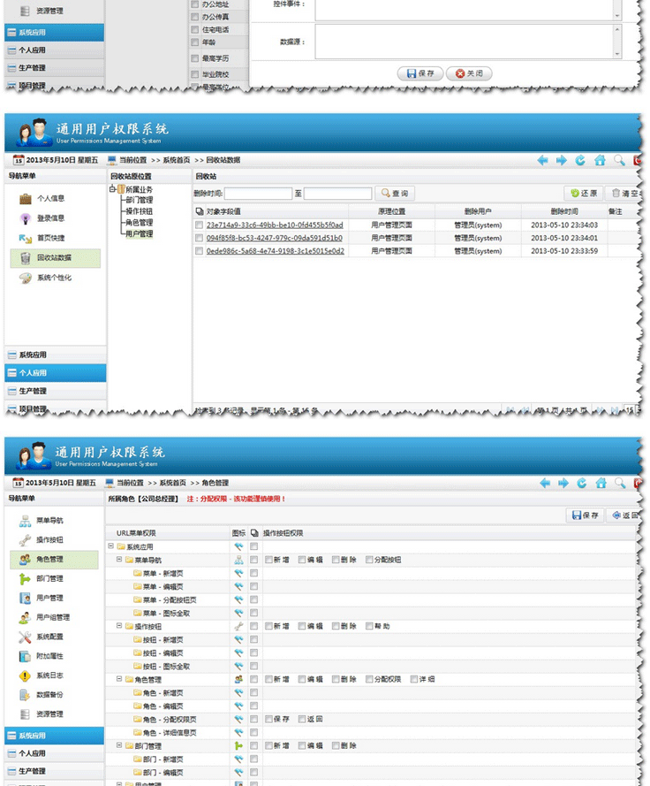
Task: Collapse the 操作按钮 node in the URL菜单权限 tree
Action: [x=119, y=626]
